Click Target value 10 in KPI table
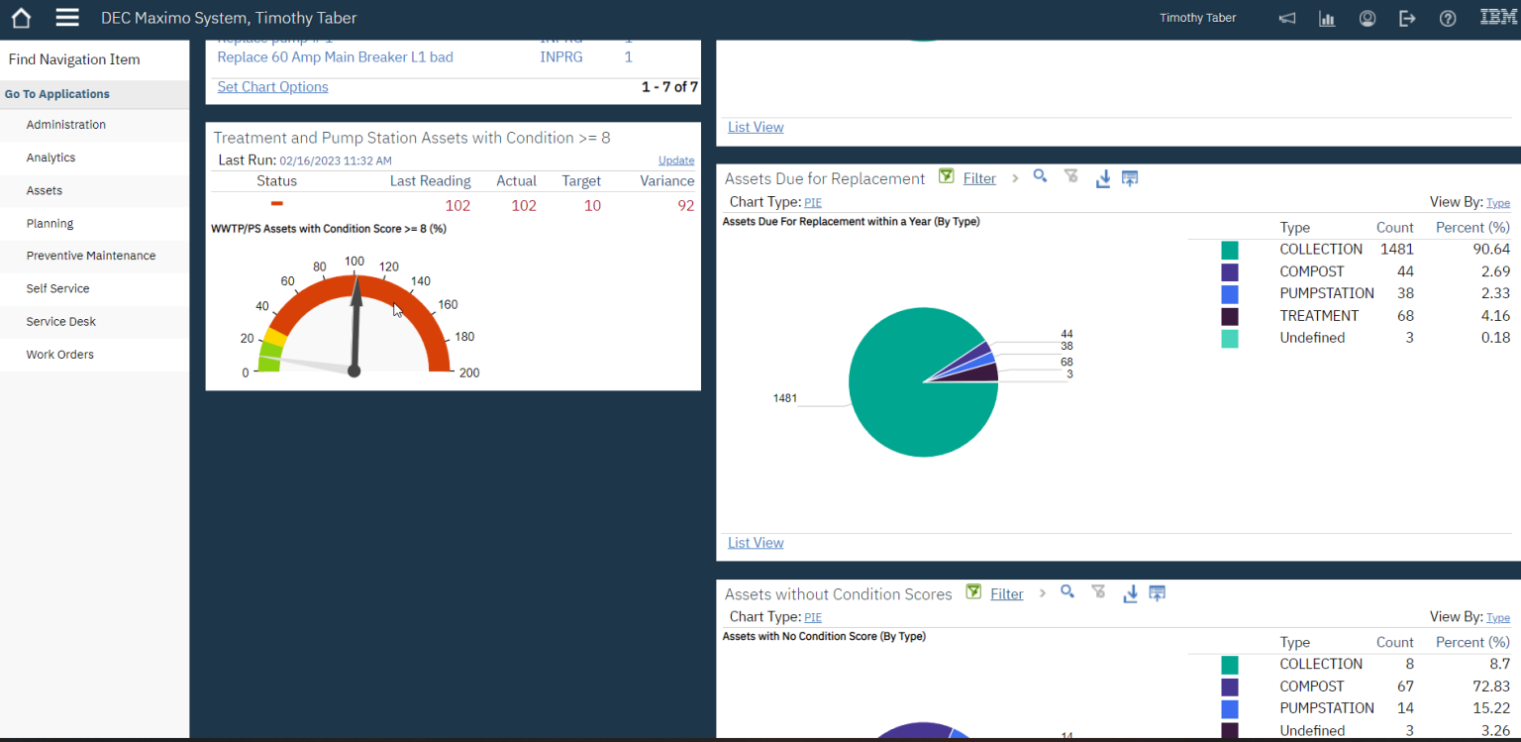Screen dimensions: 1521x742 592,206
